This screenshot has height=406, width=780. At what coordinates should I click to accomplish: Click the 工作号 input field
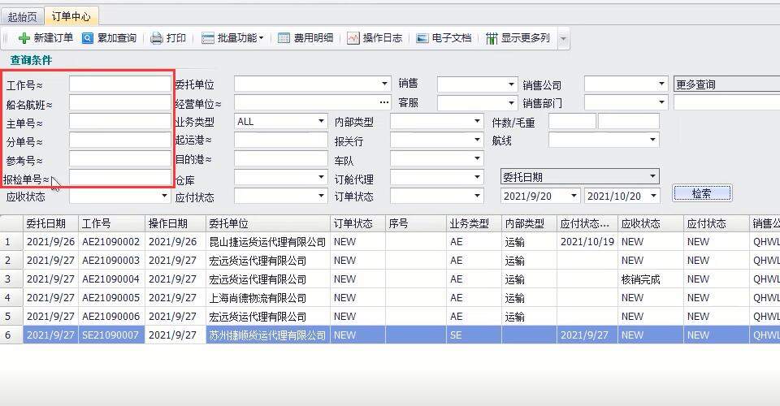coord(119,84)
